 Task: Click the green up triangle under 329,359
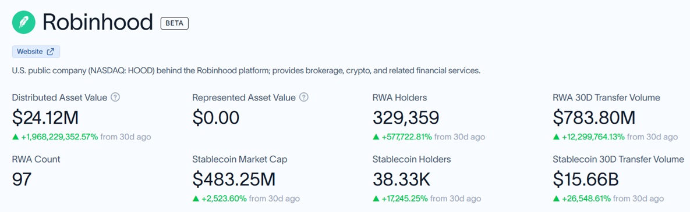pos(376,137)
